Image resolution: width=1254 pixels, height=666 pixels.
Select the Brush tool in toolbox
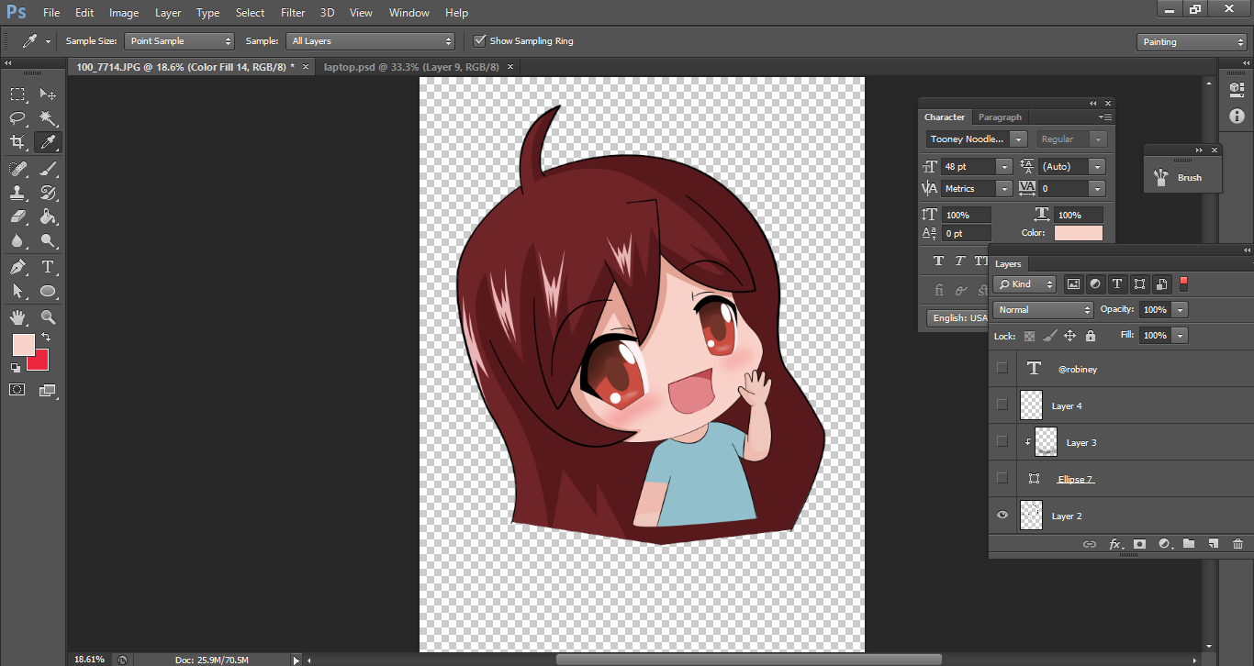tap(48, 169)
